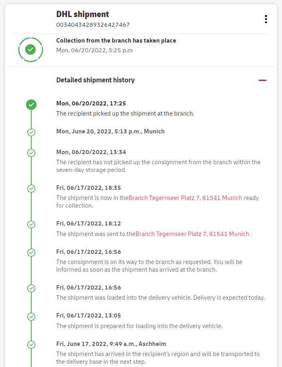Open Branch Tegernseer Platz link in sent-to entry
The height and width of the screenshot is (367, 282).
192,234
